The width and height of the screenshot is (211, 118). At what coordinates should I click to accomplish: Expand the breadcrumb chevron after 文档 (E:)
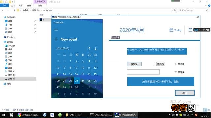[41, 10]
